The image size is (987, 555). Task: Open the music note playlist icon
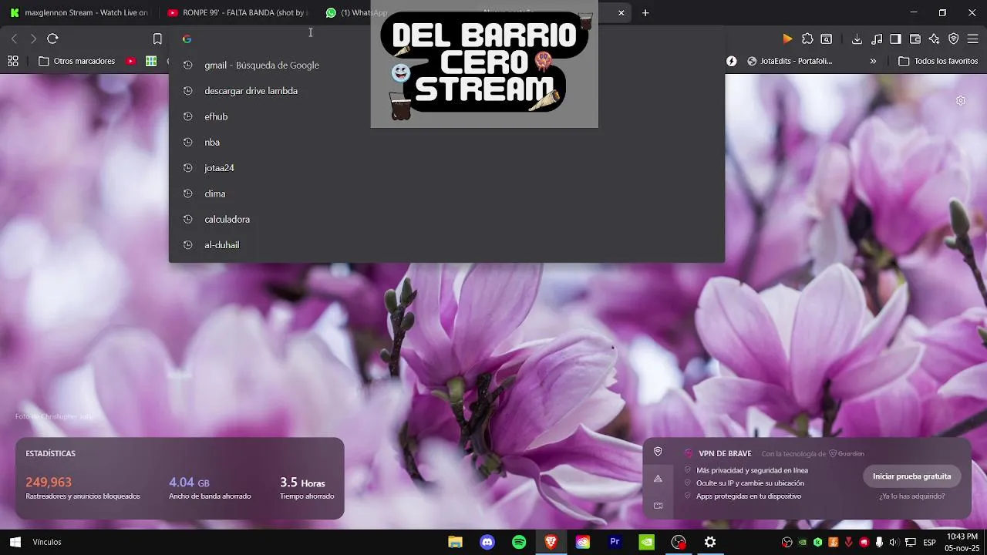(877, 39)
